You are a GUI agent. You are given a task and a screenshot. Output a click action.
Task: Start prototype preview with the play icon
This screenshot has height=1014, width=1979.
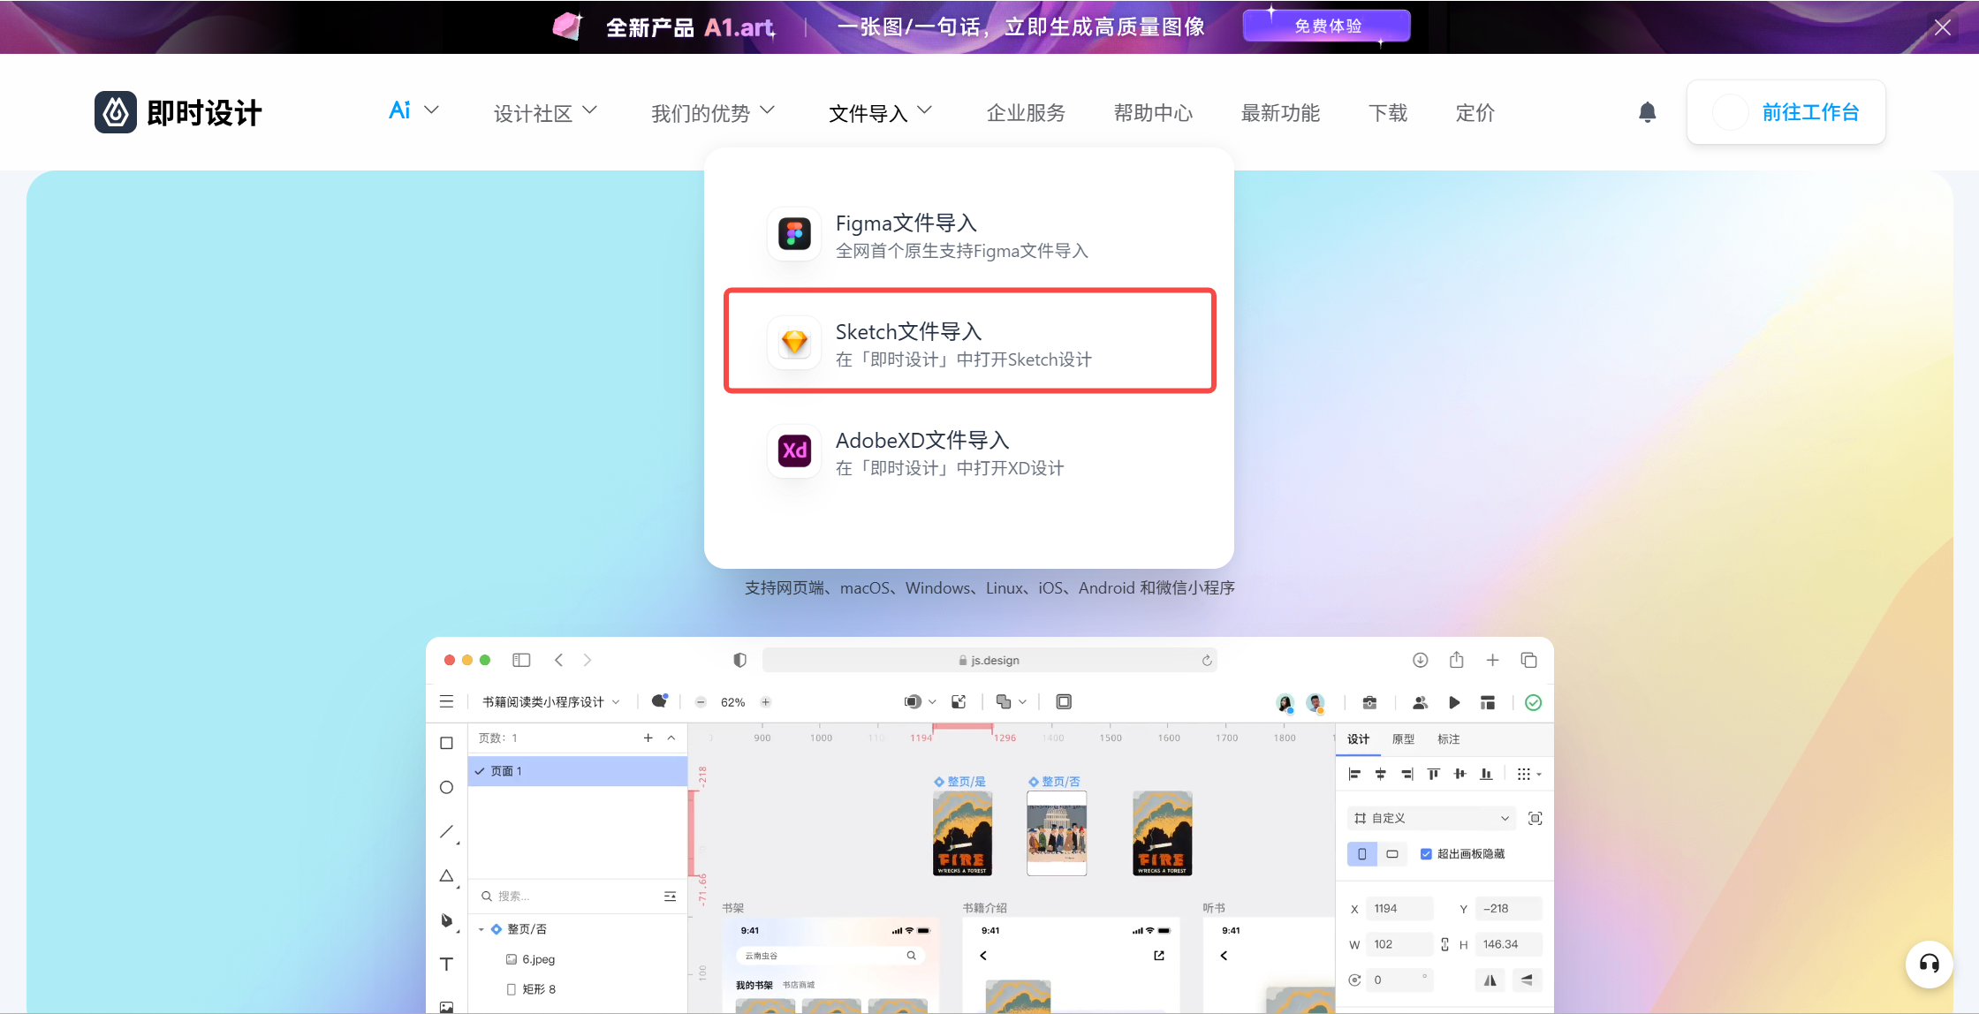[1455, 702]
